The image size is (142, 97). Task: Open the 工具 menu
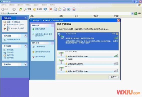(x=36, y=5)
